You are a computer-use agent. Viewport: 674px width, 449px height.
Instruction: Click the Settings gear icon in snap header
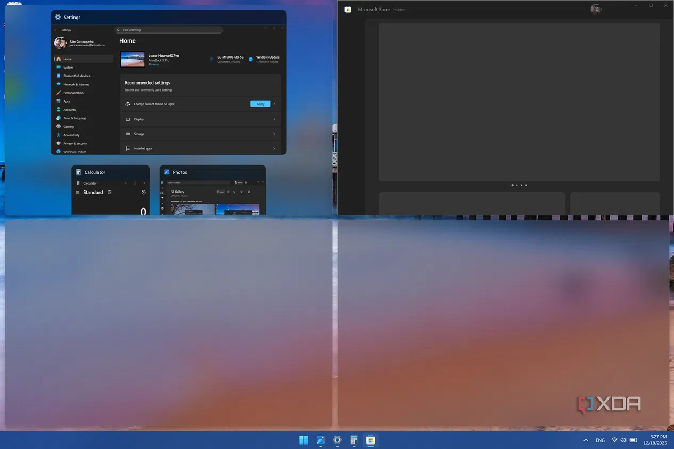click(57, 17)
